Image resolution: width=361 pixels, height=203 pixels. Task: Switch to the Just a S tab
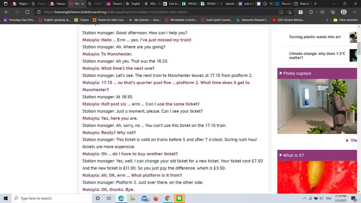(247, 4)
